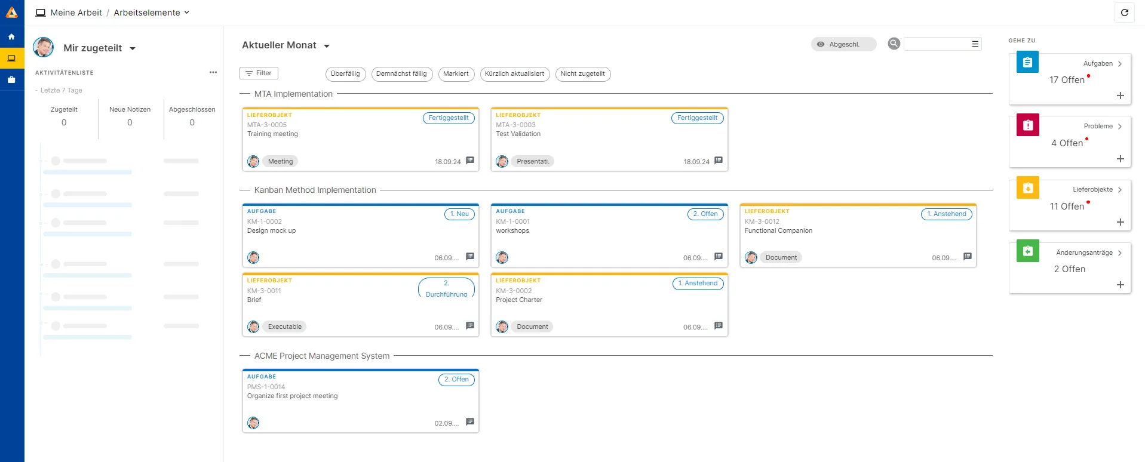
Task: Click the magnifier search icon
Action: click(894, 44)
